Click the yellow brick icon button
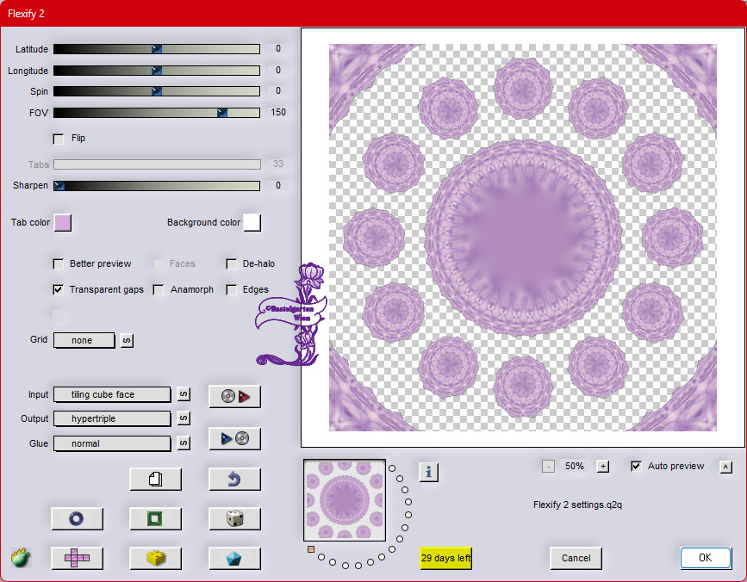The width and height of the screenshot is (747, 582). (155, 558)
